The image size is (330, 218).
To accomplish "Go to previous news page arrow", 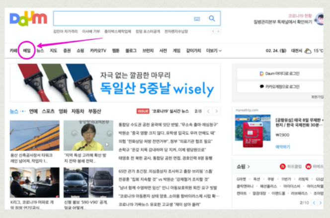I will pos(208,111).
